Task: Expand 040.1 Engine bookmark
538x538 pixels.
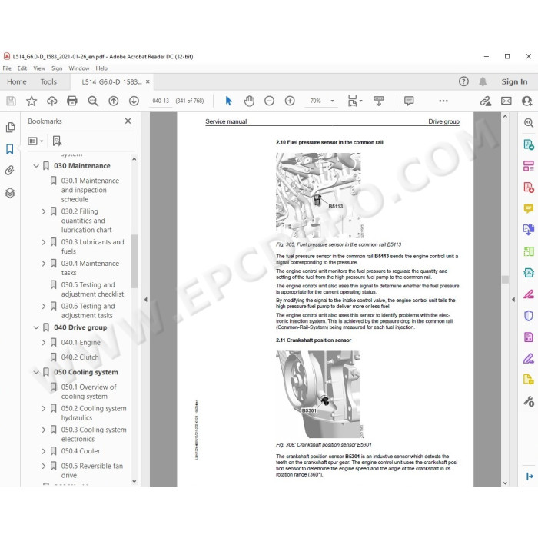Action: click(44, 343)
